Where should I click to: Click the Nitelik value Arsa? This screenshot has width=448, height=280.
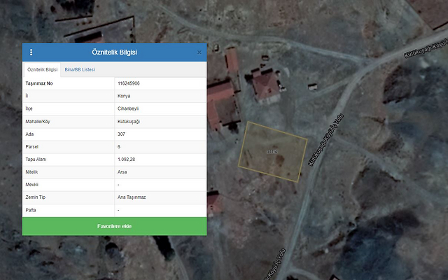click(x=123, y=171)
